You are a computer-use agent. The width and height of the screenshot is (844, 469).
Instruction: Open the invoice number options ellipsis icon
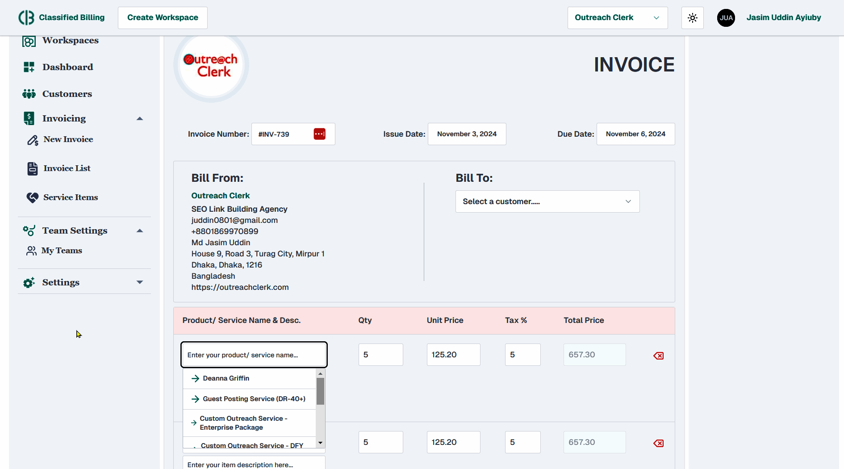click(320, 134)
